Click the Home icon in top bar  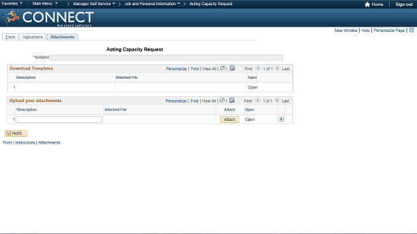(x=367, y=5)
